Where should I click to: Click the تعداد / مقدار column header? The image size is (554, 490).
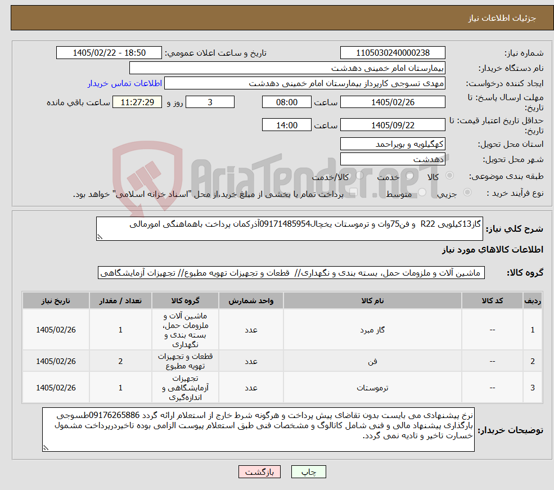pos(120,300)
